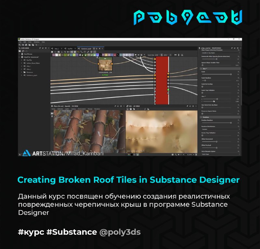The image size is (260, 249).
Task: Open Lights menu in 3D View
Action: coord(67,109)
